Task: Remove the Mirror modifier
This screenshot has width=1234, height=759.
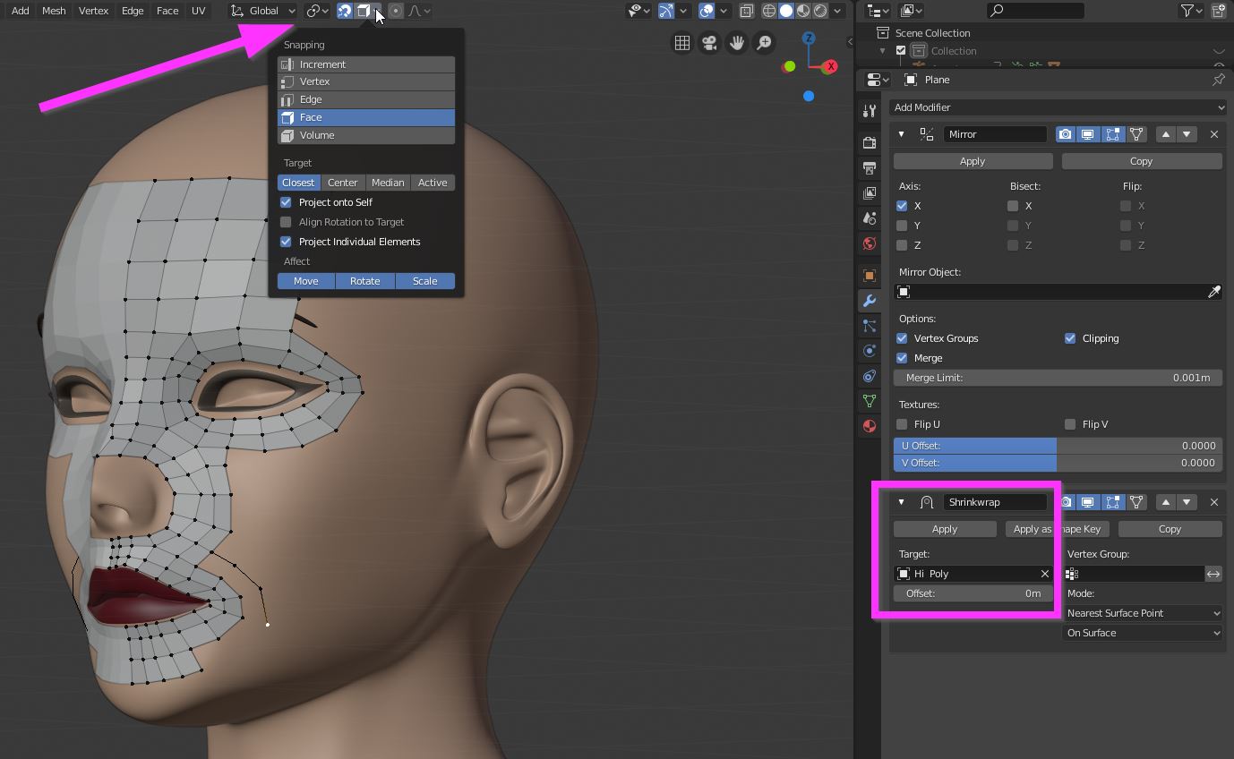Action: (x=1214, y=134)
